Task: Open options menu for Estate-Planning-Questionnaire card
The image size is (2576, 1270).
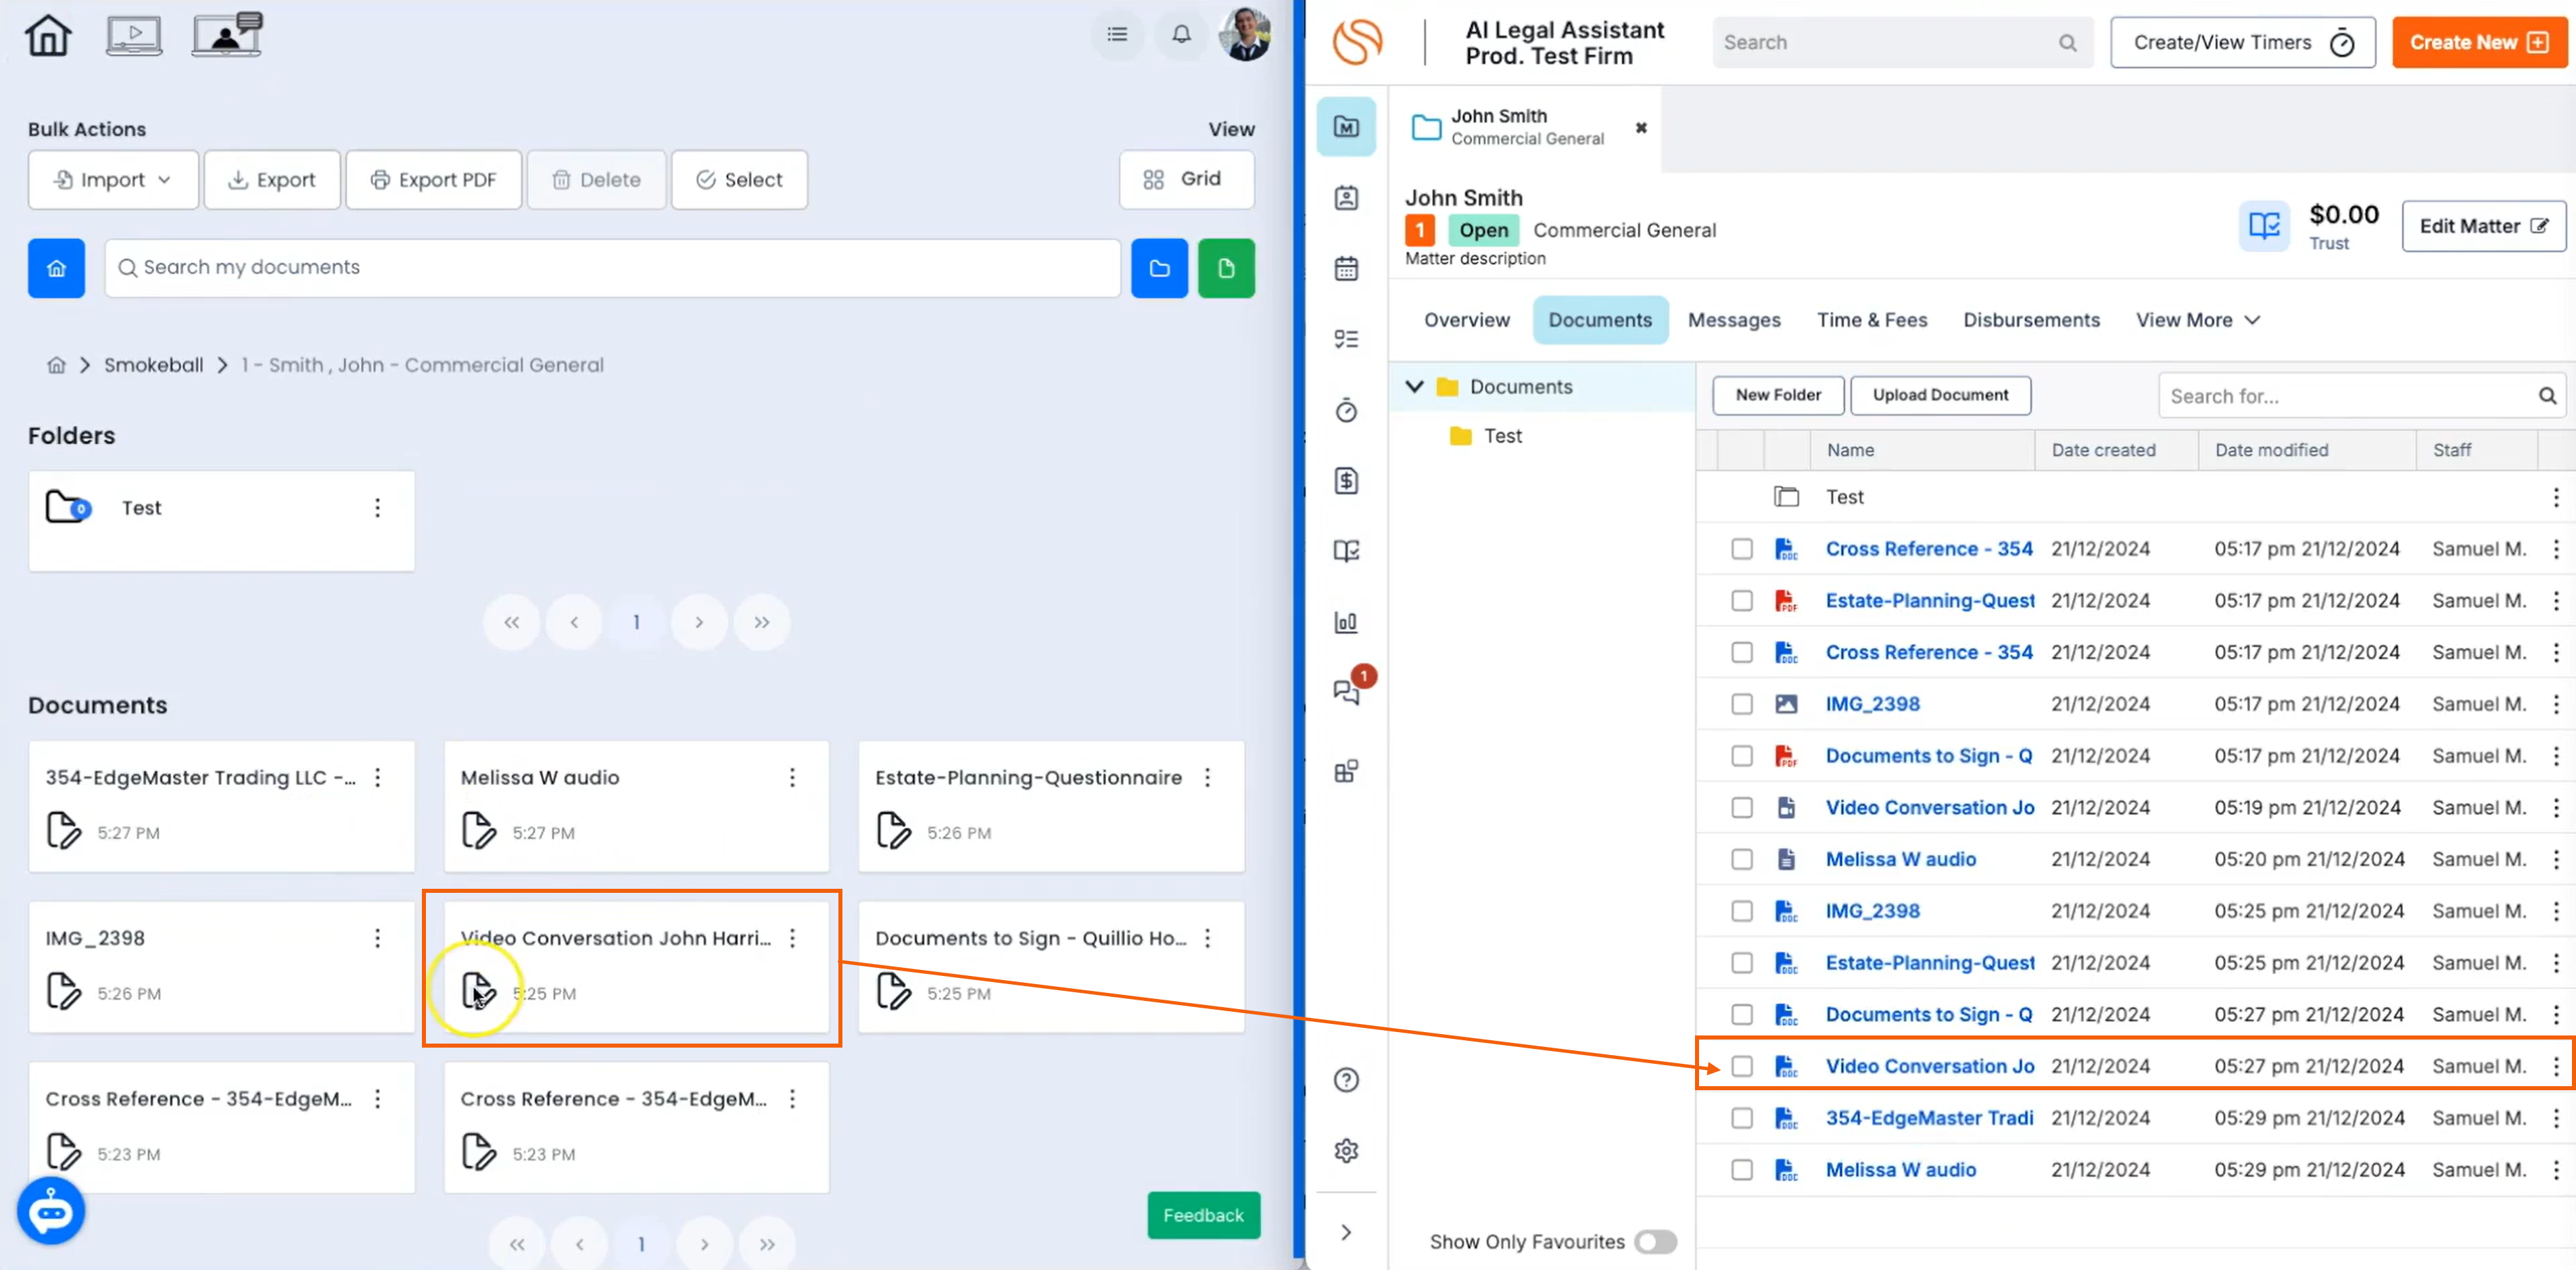Action: [x=1207, y=778]
